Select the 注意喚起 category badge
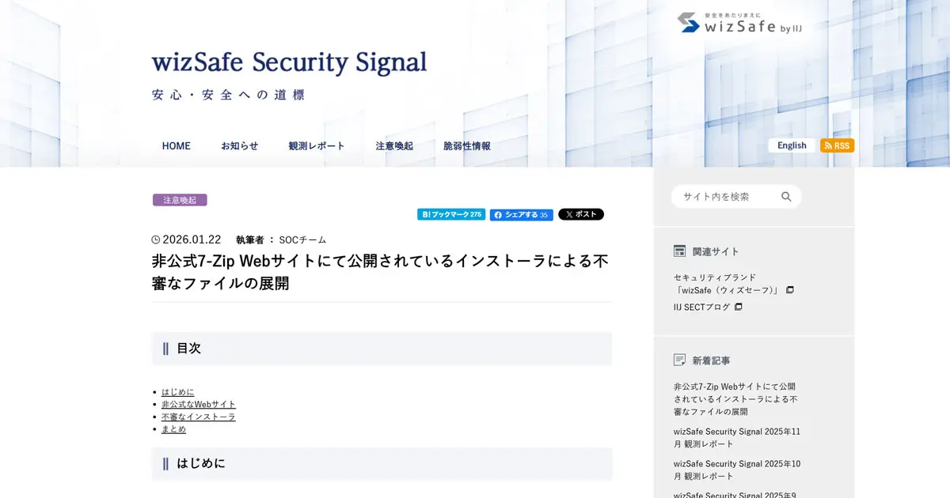 pos(179,199)
